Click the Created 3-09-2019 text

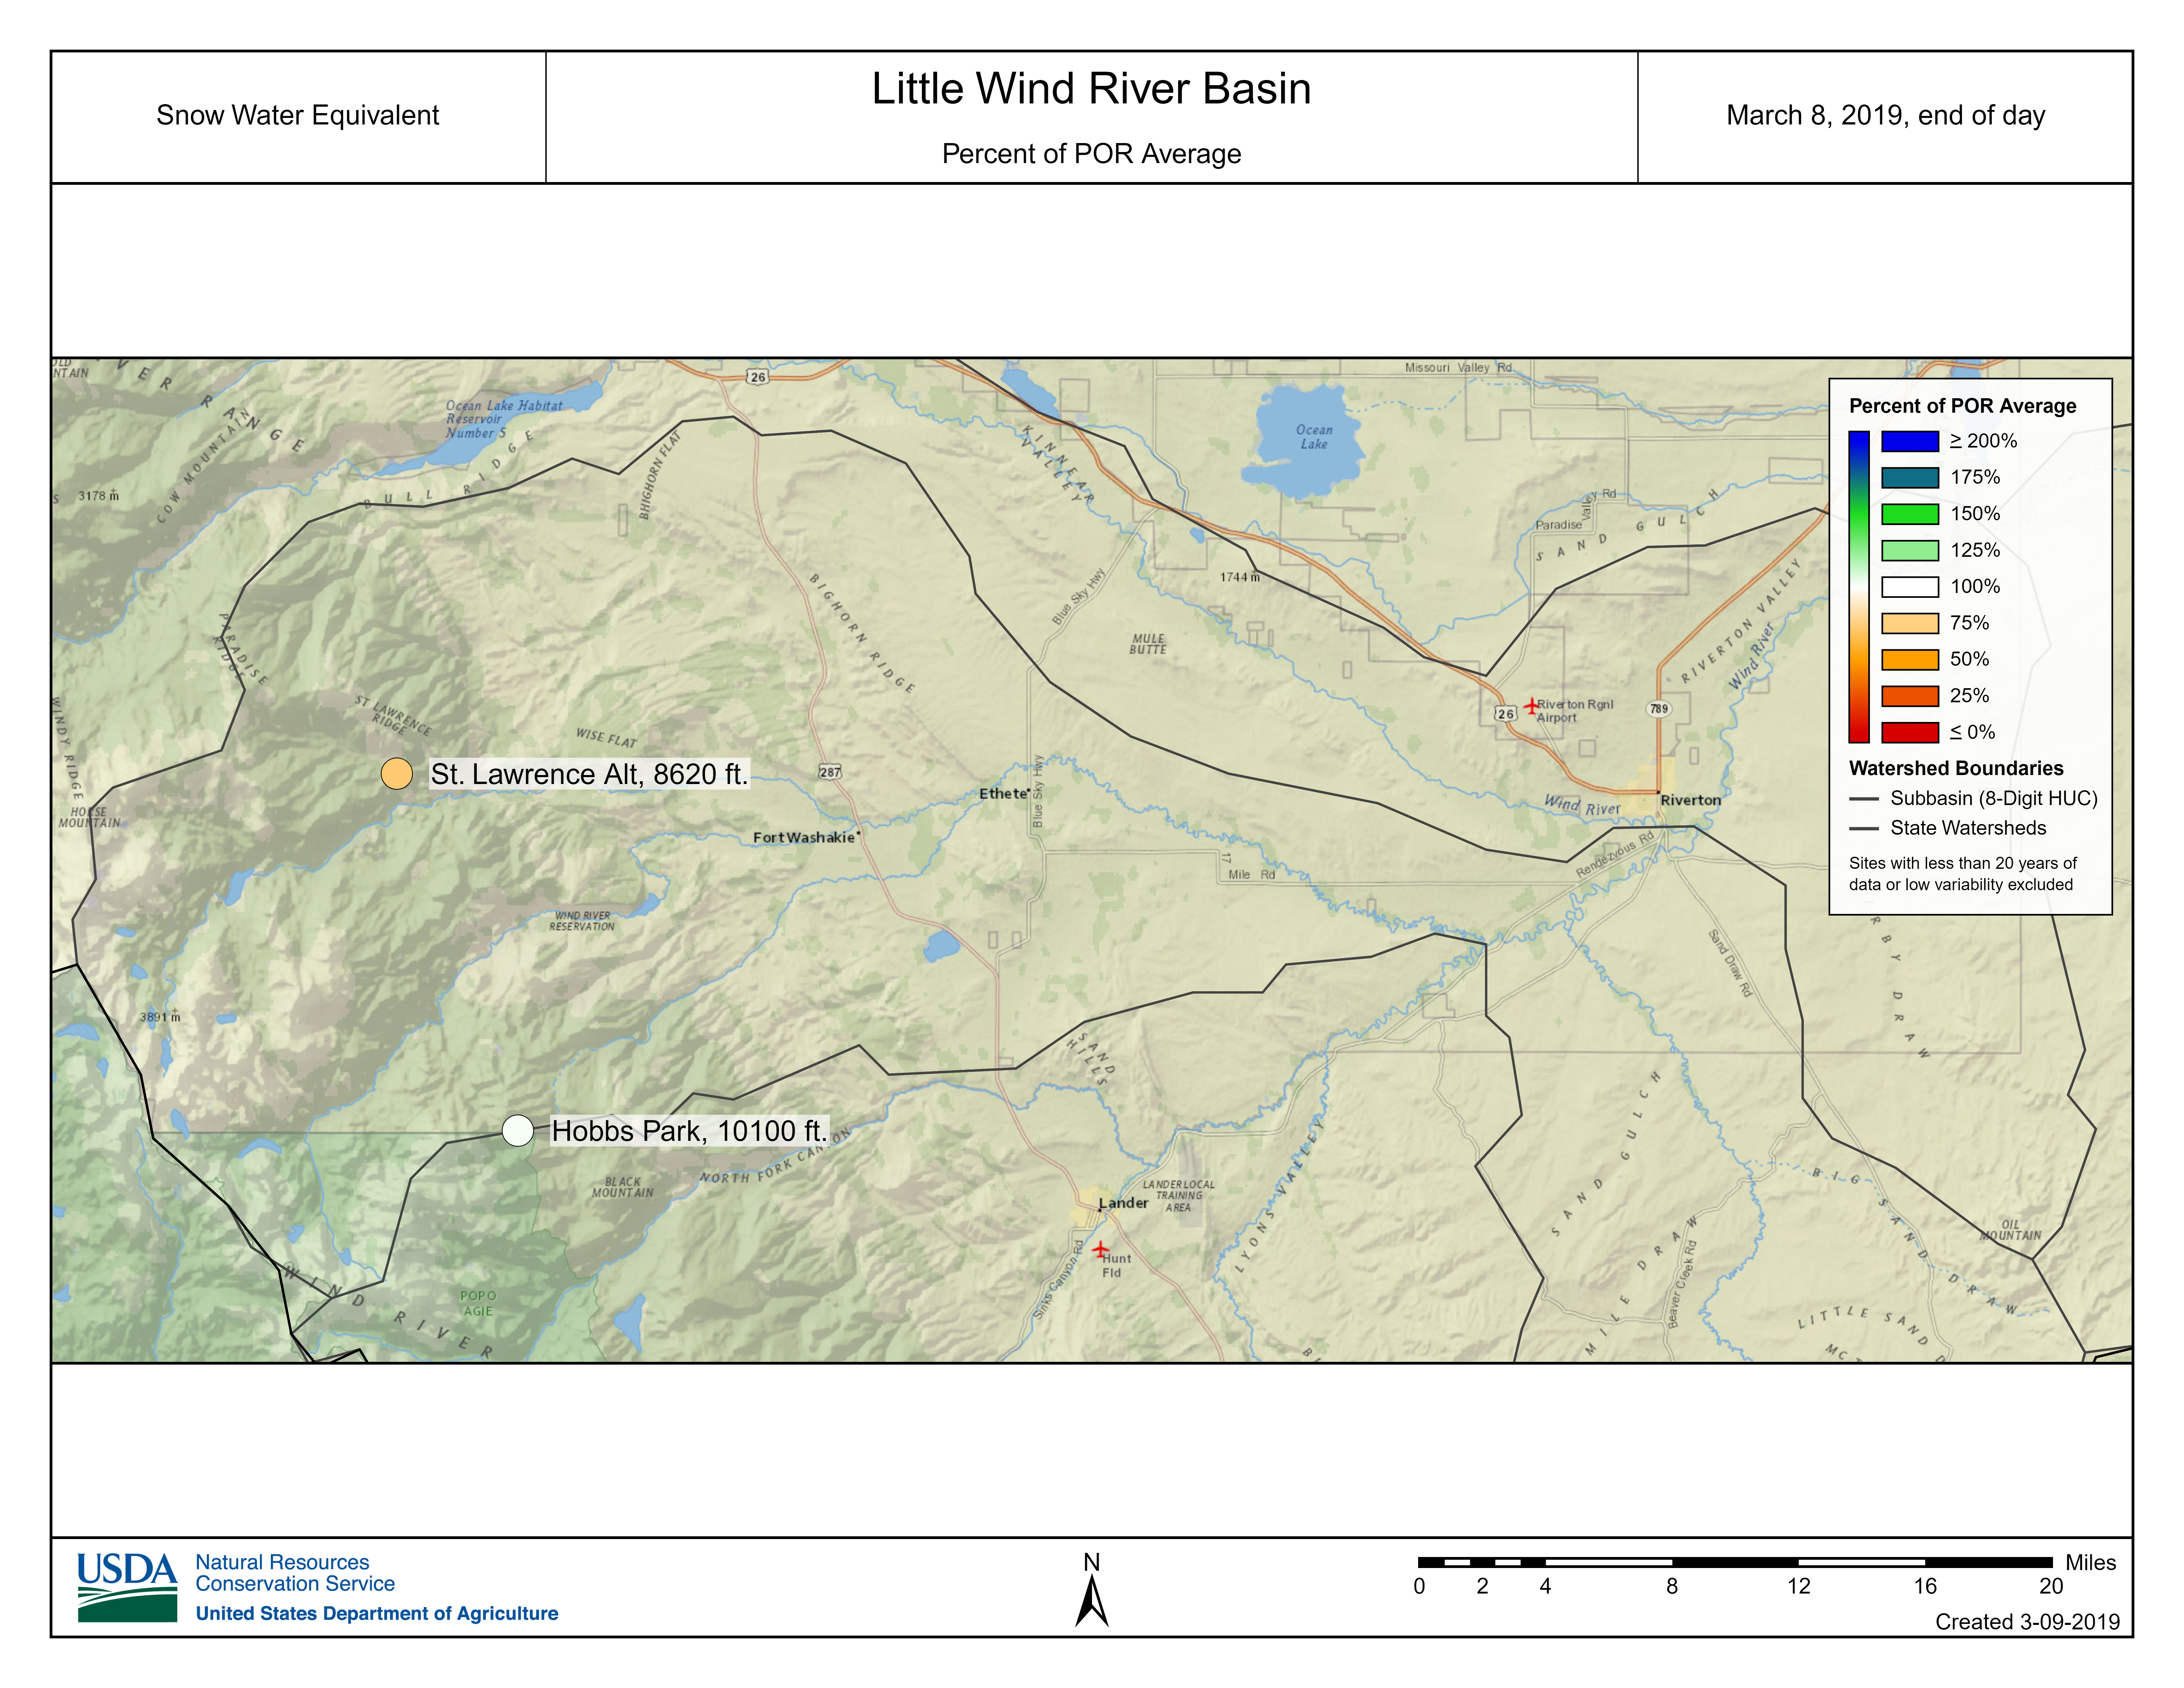(x=2027, y=1622)
